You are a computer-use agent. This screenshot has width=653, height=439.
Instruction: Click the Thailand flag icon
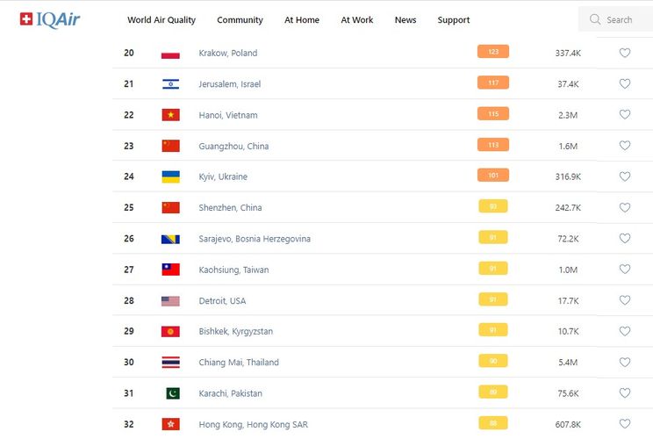[x=170, y=362]
